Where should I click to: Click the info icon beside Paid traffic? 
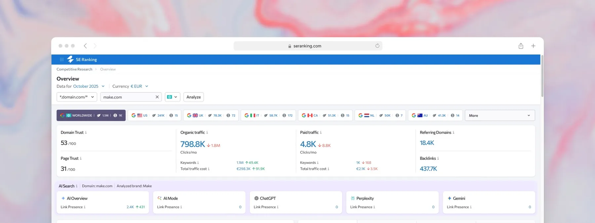click(x=321, y=132)
